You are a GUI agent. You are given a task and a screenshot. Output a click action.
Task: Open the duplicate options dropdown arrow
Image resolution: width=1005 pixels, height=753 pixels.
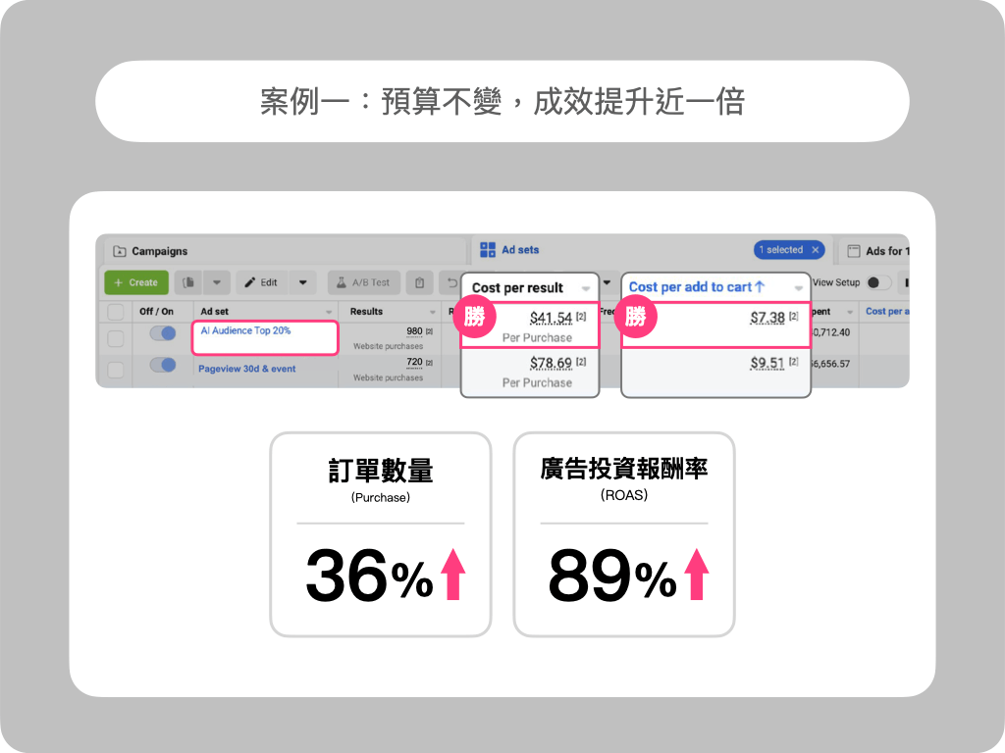217,282
